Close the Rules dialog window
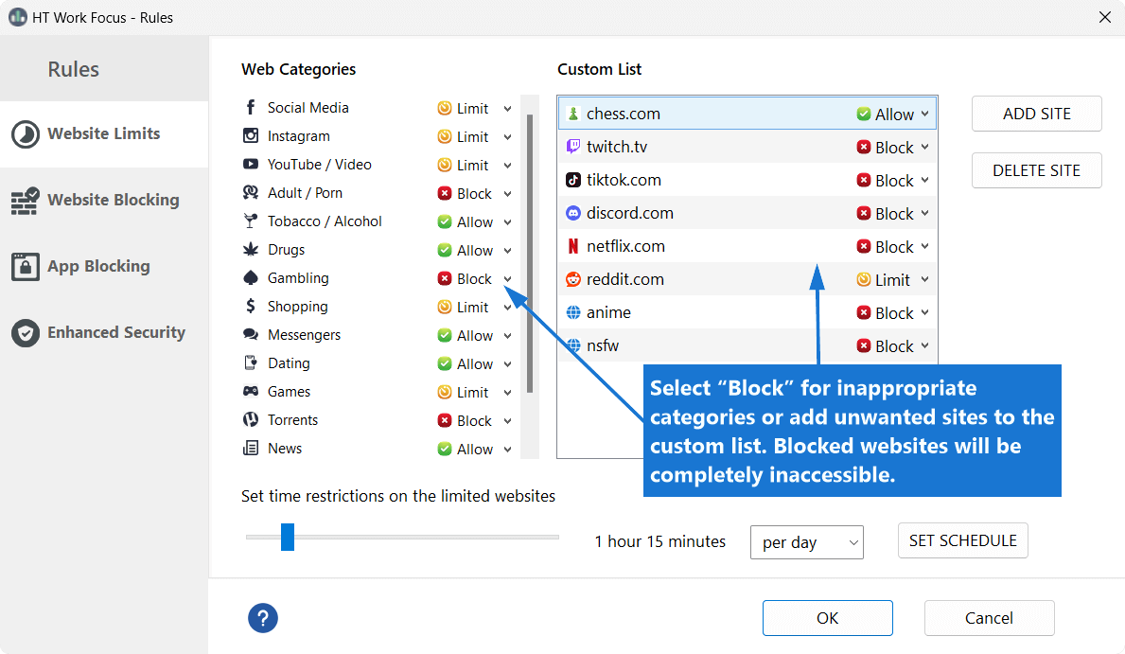Viewport: 1125px width, 654px height. [1105, 17]
